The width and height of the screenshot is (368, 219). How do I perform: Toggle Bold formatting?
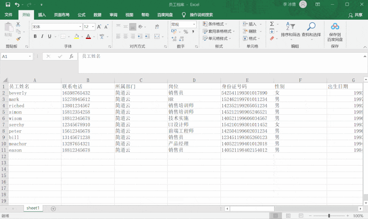pos(35,36)
